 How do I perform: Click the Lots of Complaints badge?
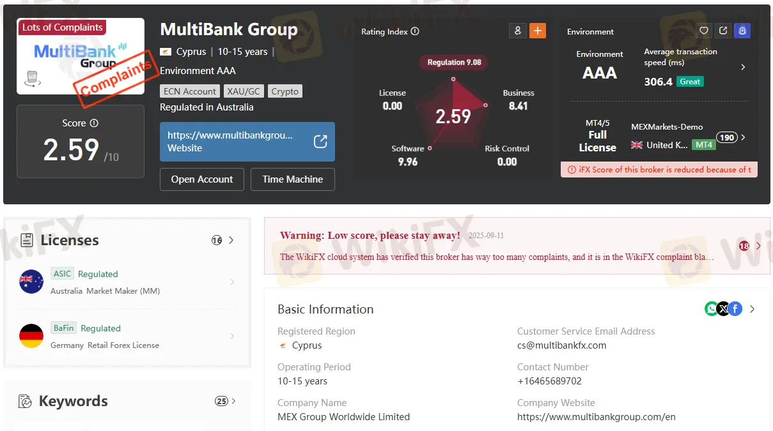click(62, 27)
